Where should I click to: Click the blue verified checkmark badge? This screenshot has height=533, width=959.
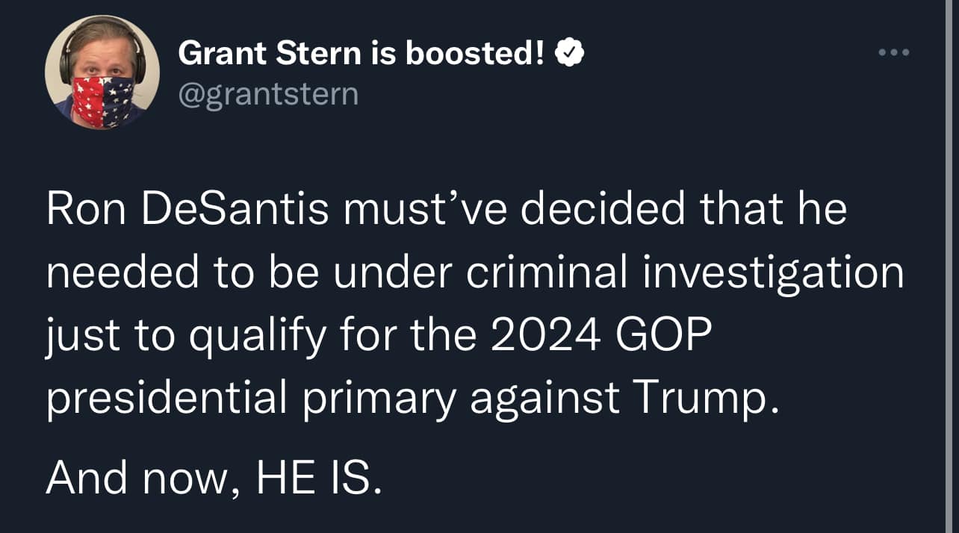pos(569,54)
